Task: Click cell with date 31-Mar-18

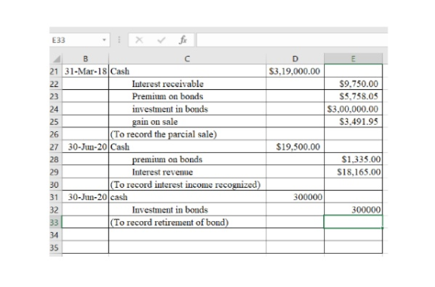Action: pos(85,71)
